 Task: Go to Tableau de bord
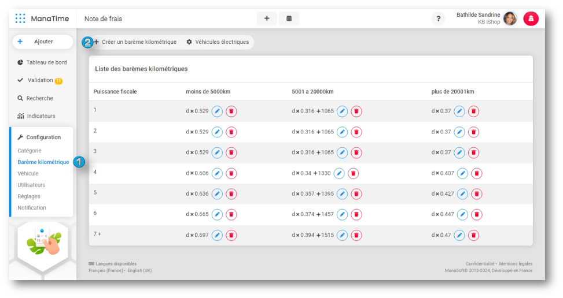[x=42, y=62]
